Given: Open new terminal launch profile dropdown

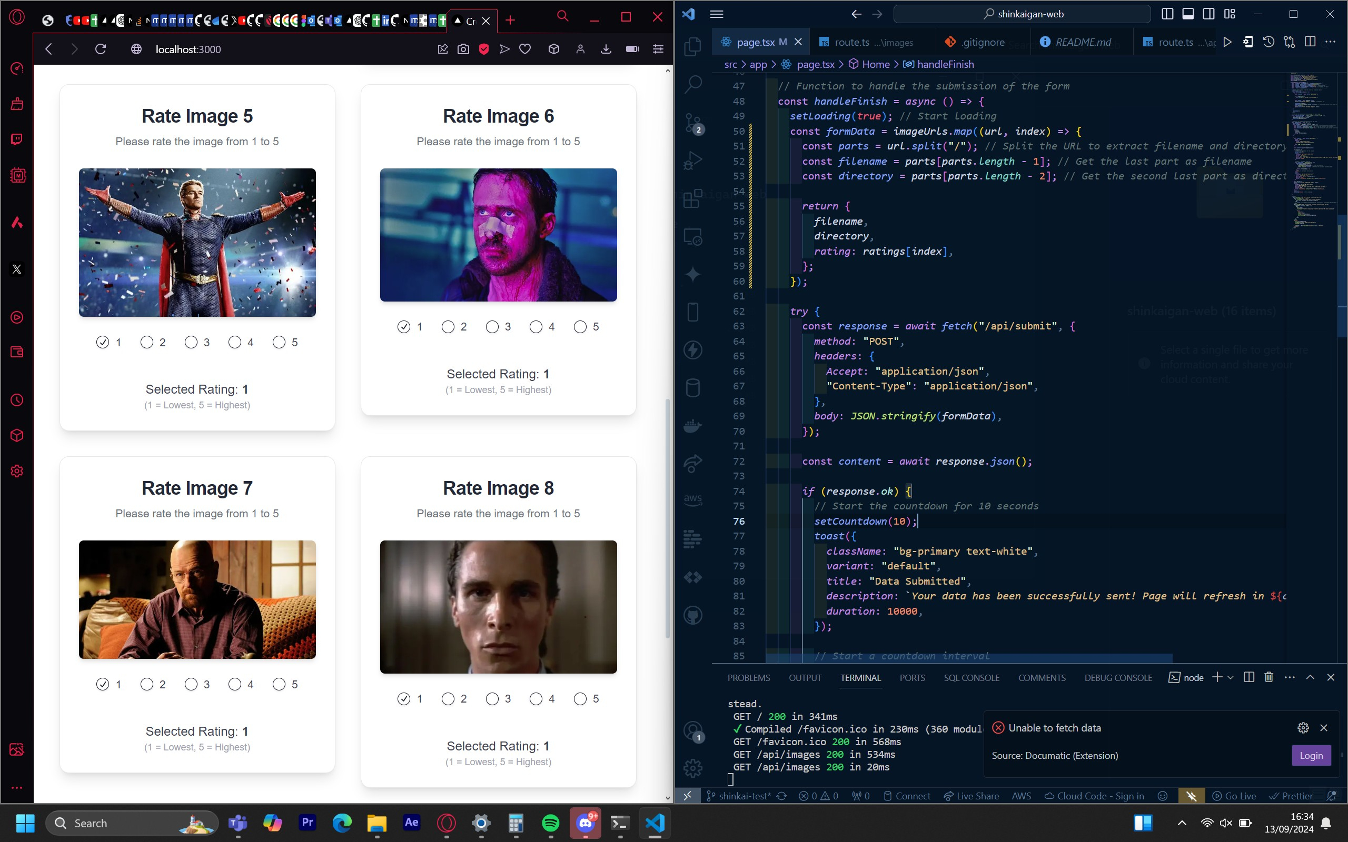Looking at the screenshot, I should [1231, 677].
